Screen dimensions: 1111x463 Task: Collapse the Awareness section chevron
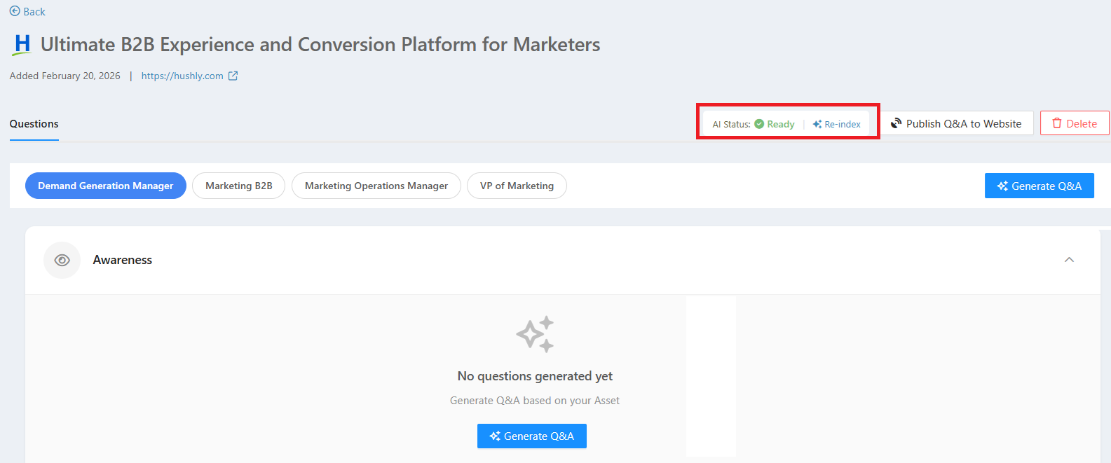(1069, 260)
